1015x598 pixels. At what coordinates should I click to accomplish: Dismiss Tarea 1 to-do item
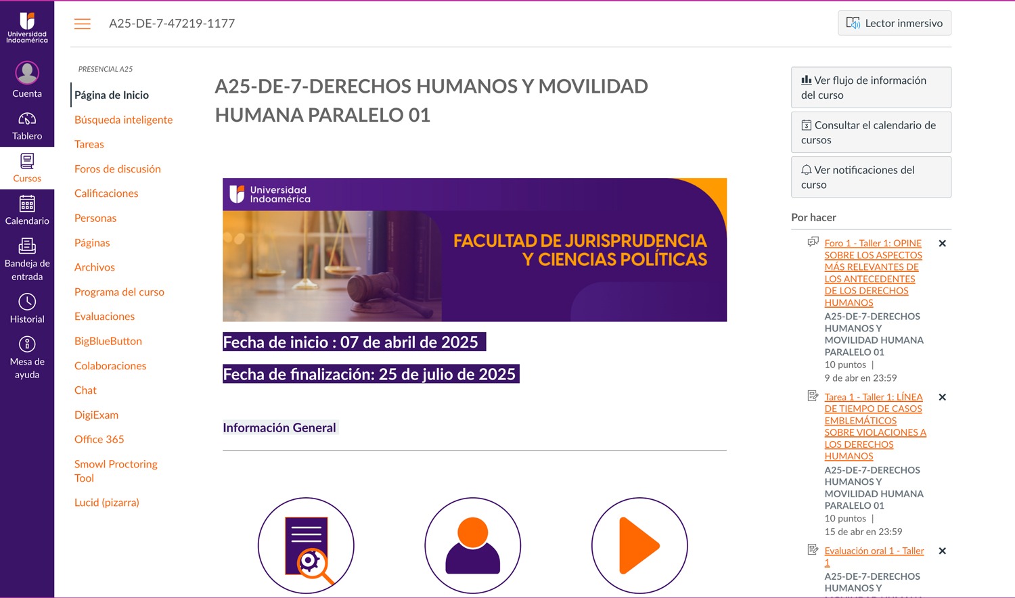tap(942, 397)
